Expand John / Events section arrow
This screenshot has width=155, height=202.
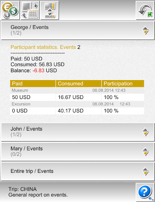point(146,132)
